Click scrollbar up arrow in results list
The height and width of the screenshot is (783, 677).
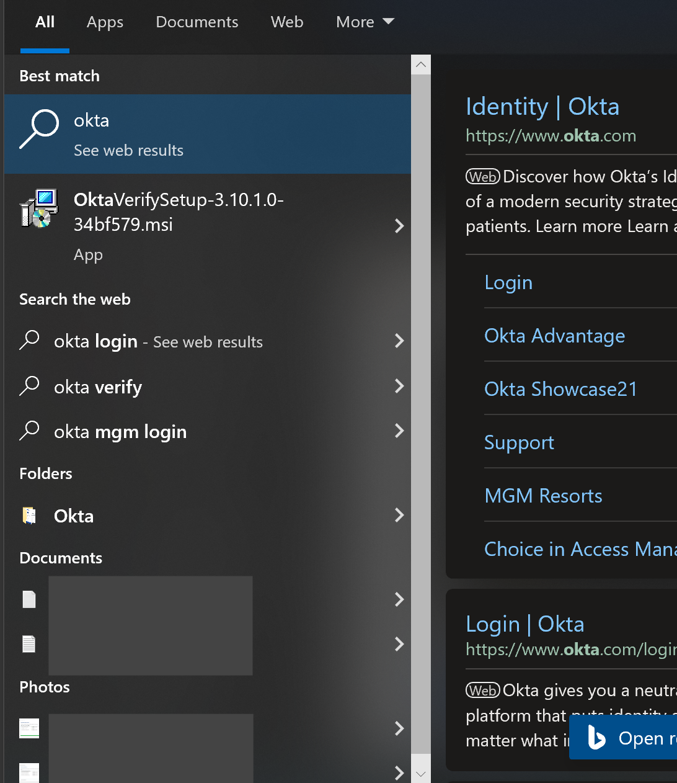(421, 65)
